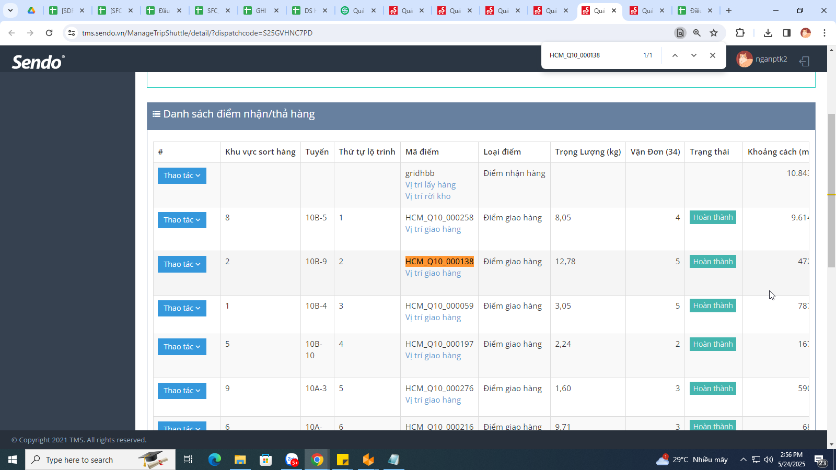Click the address bar URL field
This screenshot has height=470, width=836.
tap(366, 33)
